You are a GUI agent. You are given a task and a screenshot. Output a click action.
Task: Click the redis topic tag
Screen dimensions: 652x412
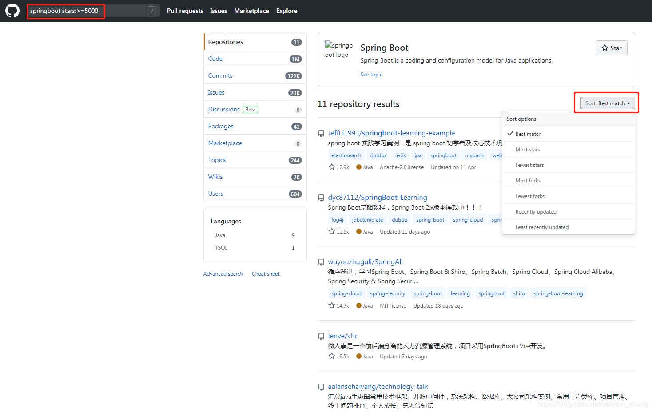pos(400,155)
